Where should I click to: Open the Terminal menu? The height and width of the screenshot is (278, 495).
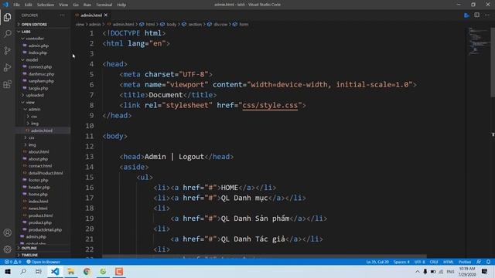click(104, 5)
